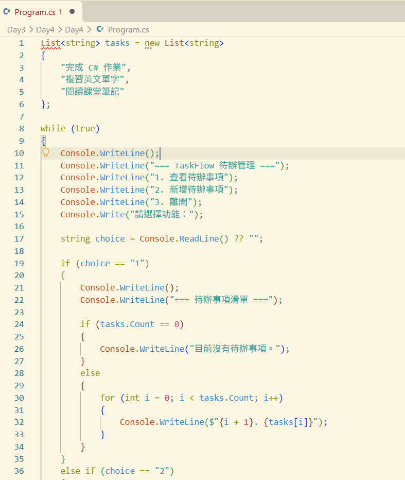
Task: Click the "3. 離開" string
Action: (x=171, y=202)
